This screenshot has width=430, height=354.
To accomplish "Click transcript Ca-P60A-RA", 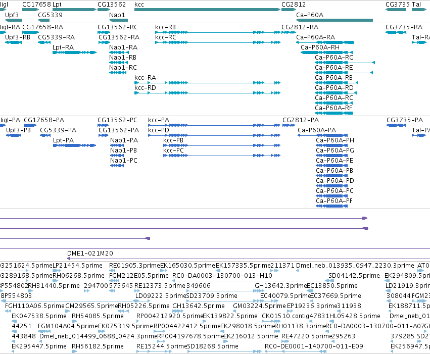I will point(315,37).
